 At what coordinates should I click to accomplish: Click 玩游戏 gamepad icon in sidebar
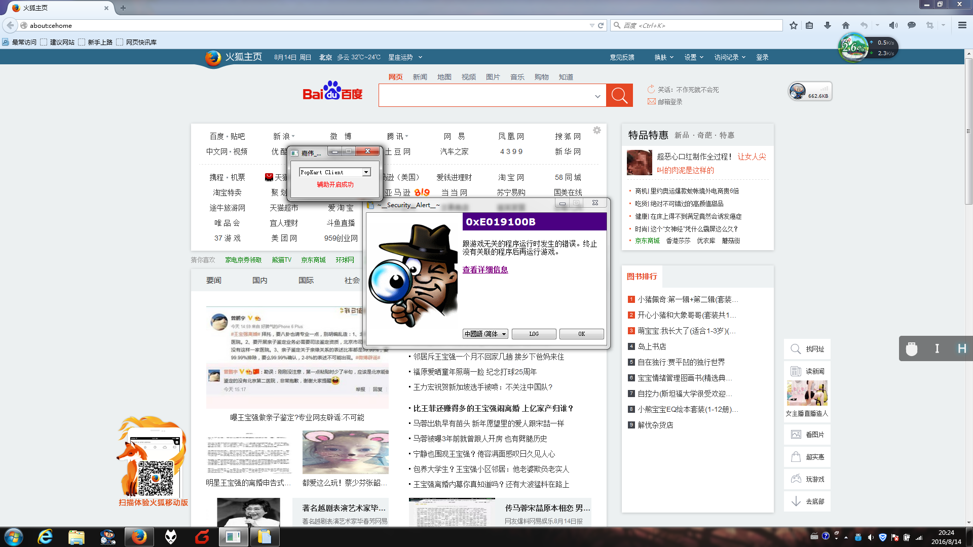coord(796,479)
